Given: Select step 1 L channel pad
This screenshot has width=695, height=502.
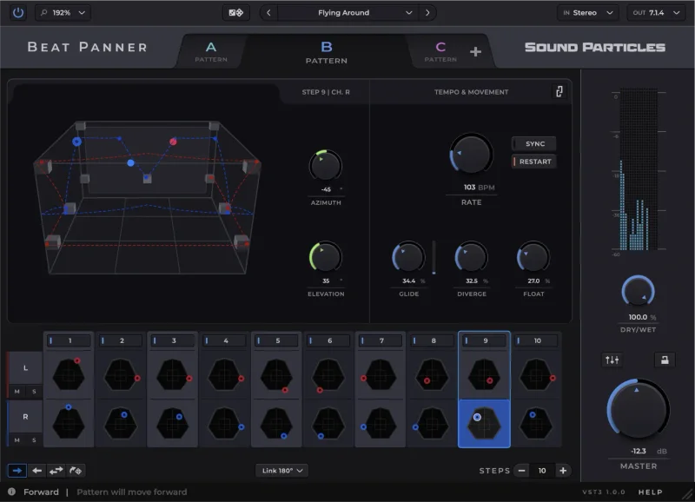Looking at the screenshot, I should point(69,375).
